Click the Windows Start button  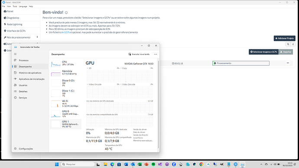(x=57, y=164)
